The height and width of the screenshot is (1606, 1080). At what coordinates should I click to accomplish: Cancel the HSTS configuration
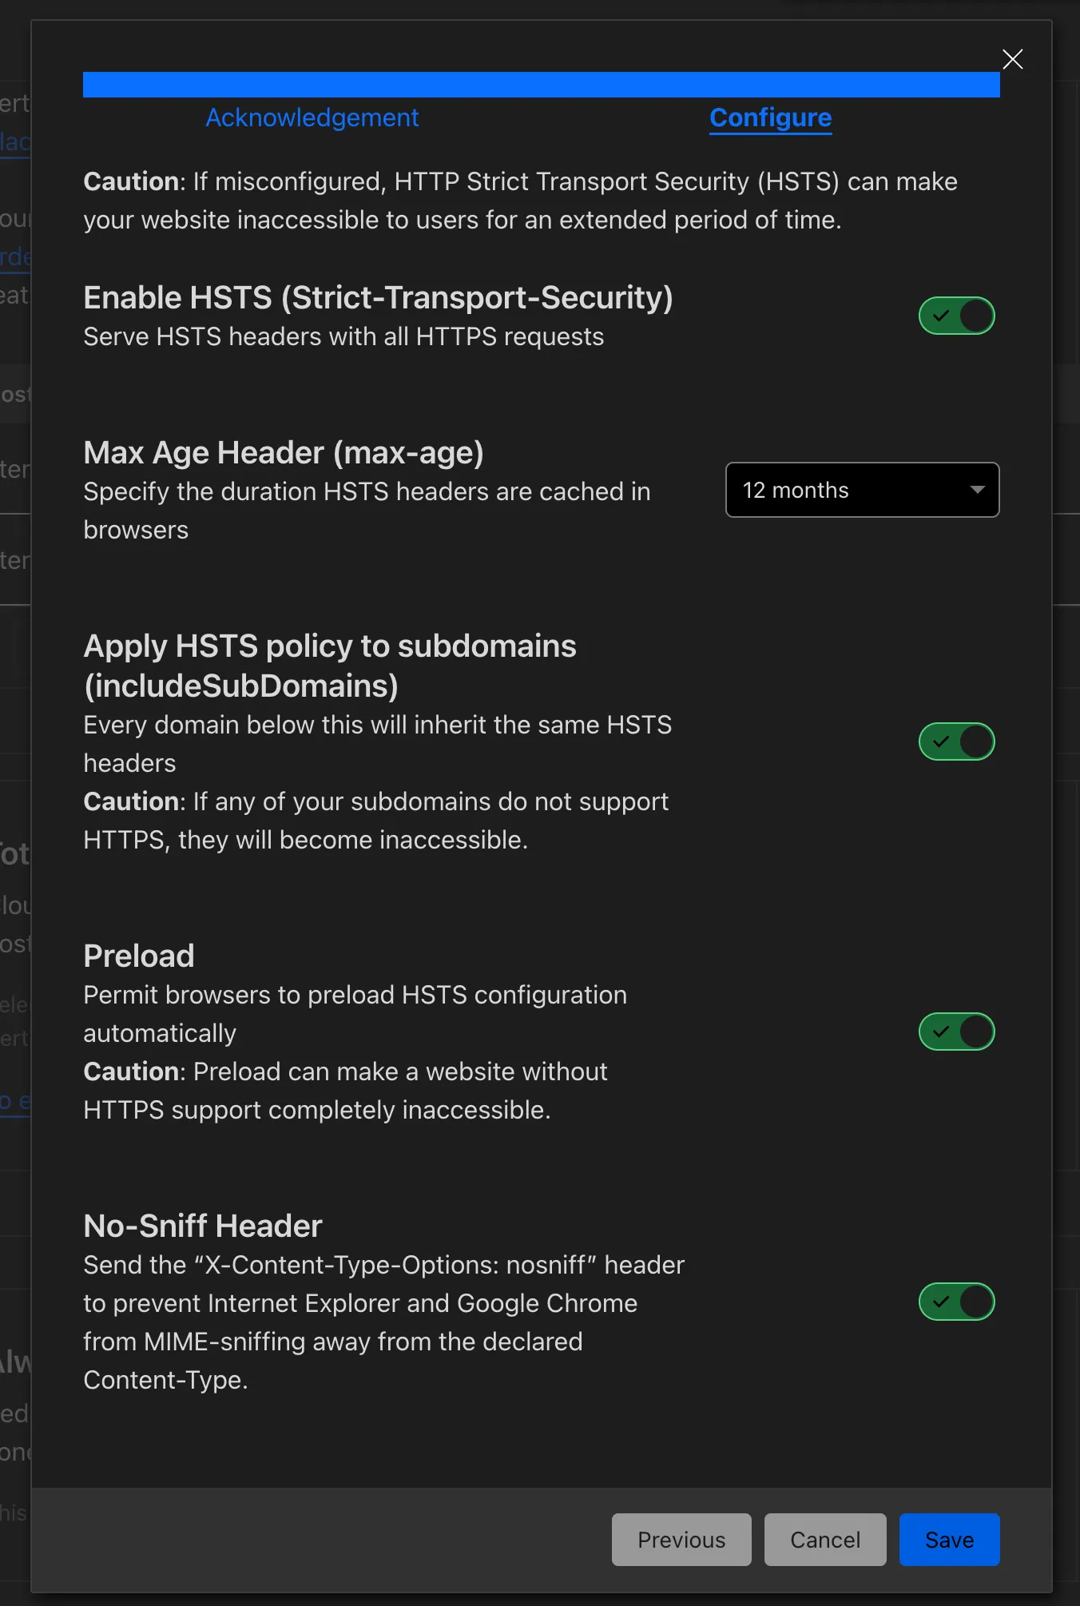click(825, 1540)
